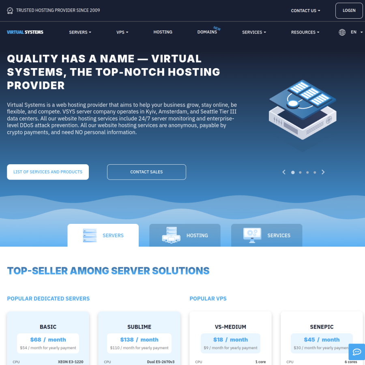Screen dimensions: 365x365
Task: Open the Resources menu dropdown
Action: pos(305,32)
